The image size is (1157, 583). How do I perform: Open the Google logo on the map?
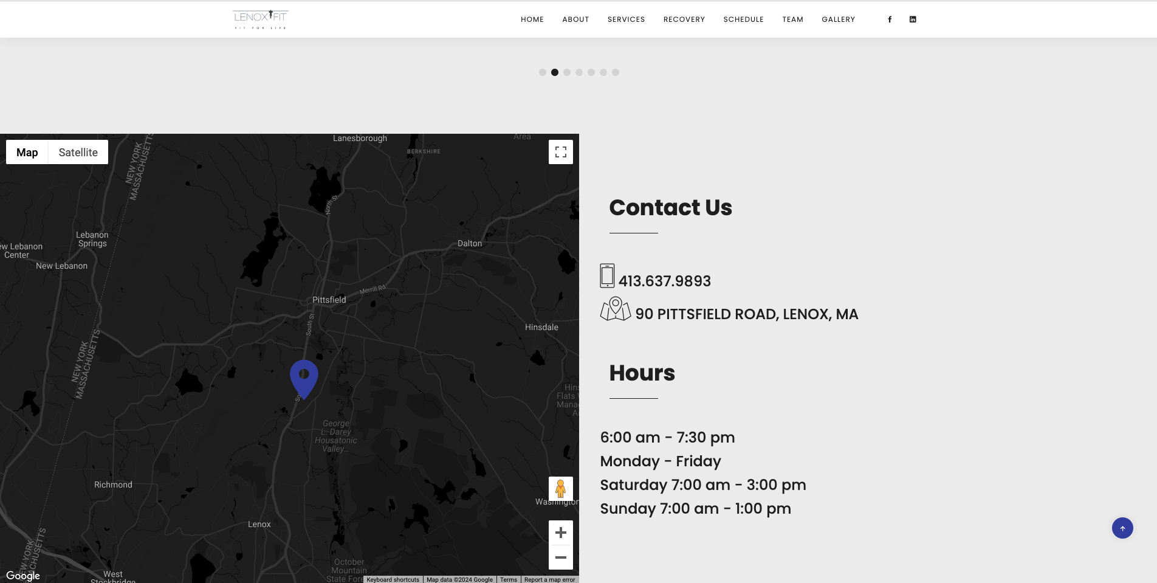coord(23,575)
